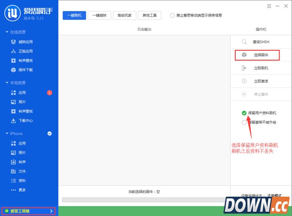
Task: Switch to the 高级玩家 tab
Action: (125, 15)
